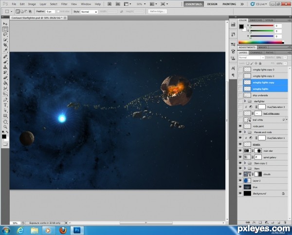This screenshot has width=292, height=235.
Task: Open the CS Live dropdown
Action: coord(259,4)
